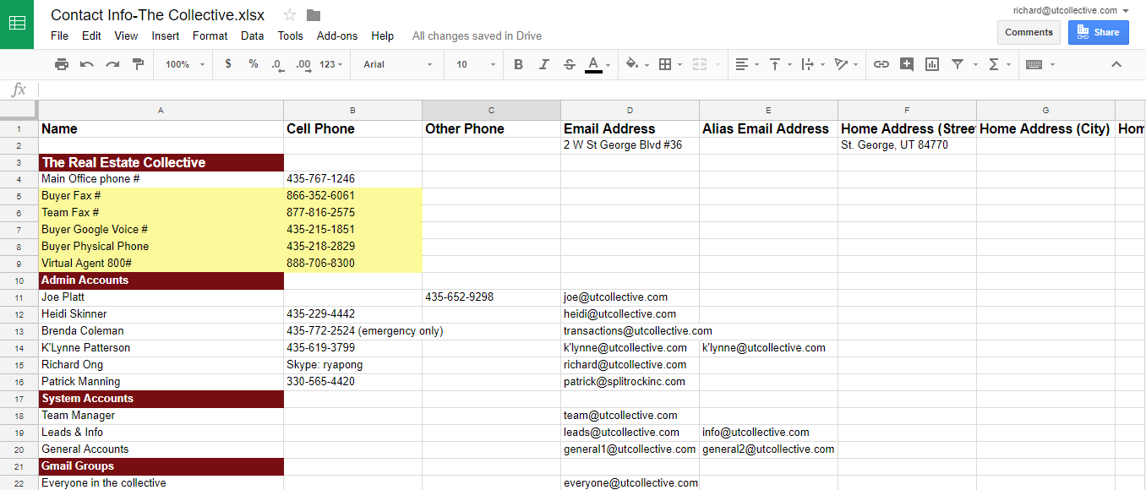Open the 123 more formats dropdown
Screen dimensions: 1146x490
click(x=331, y=64)
